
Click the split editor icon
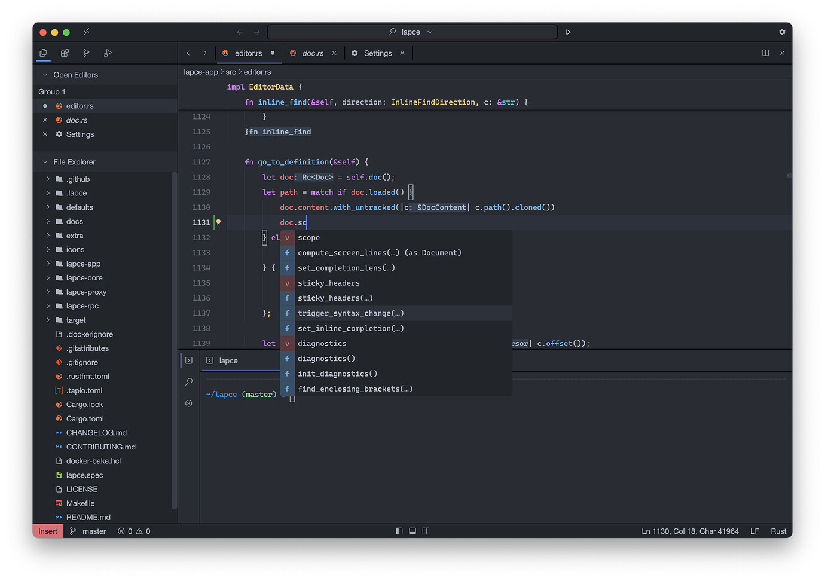[765, 53]
